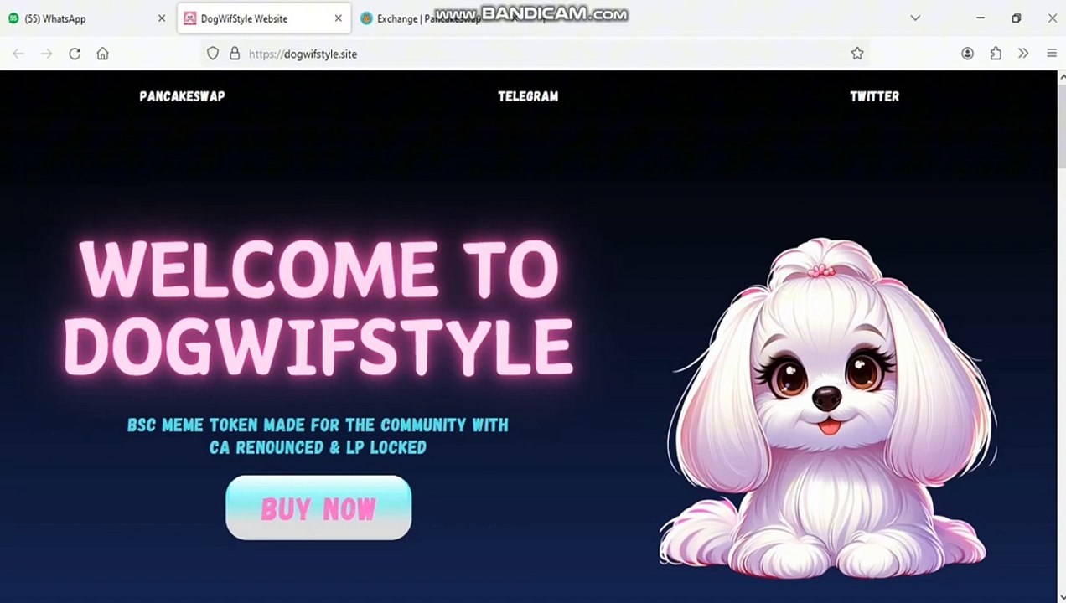Select the DogWifStyle Website tab

pyautogui.click(x=263, y=18)
